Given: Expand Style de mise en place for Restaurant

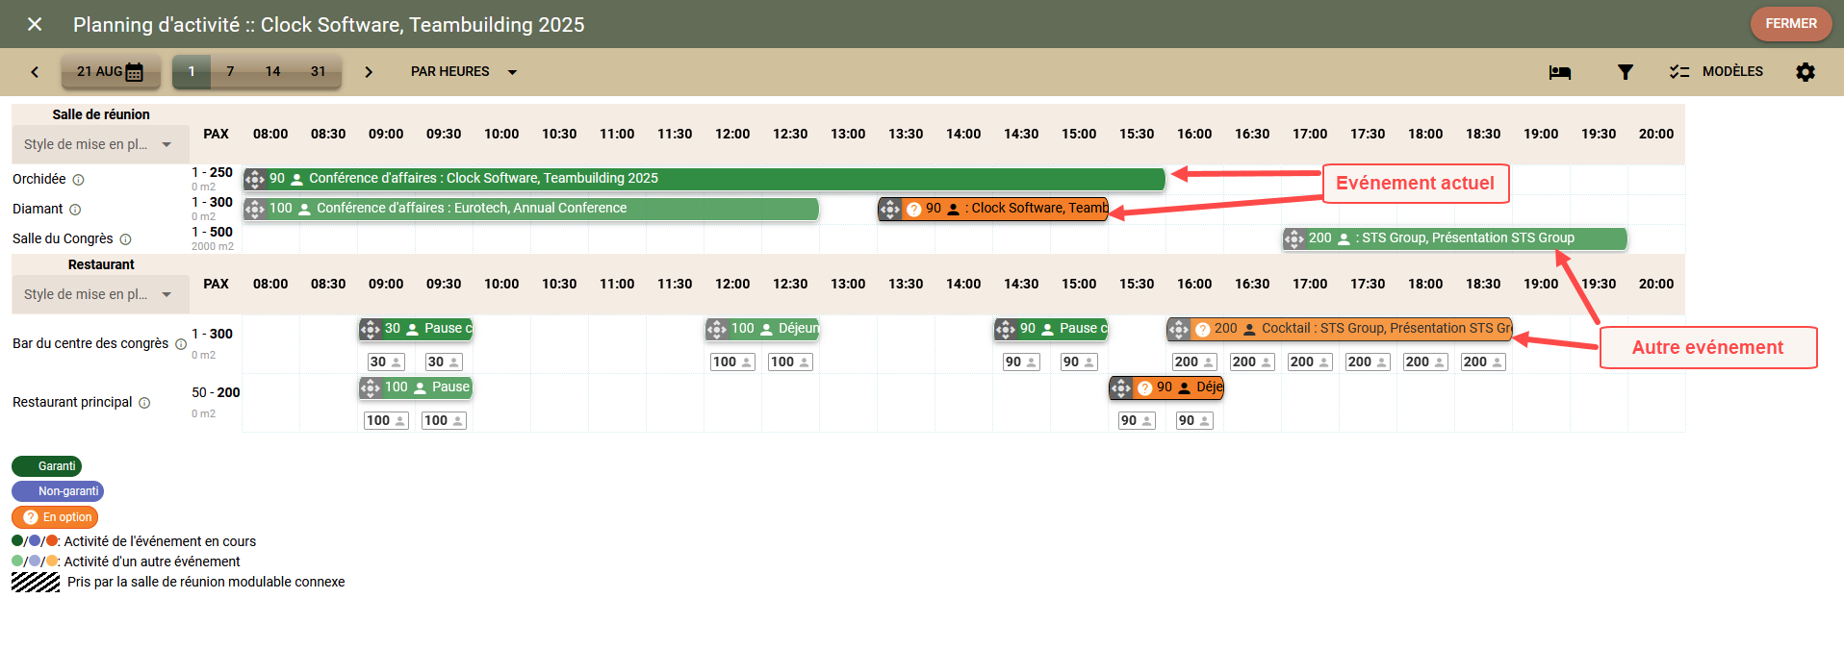Looking at the screenshot, I should click(99, 294).
